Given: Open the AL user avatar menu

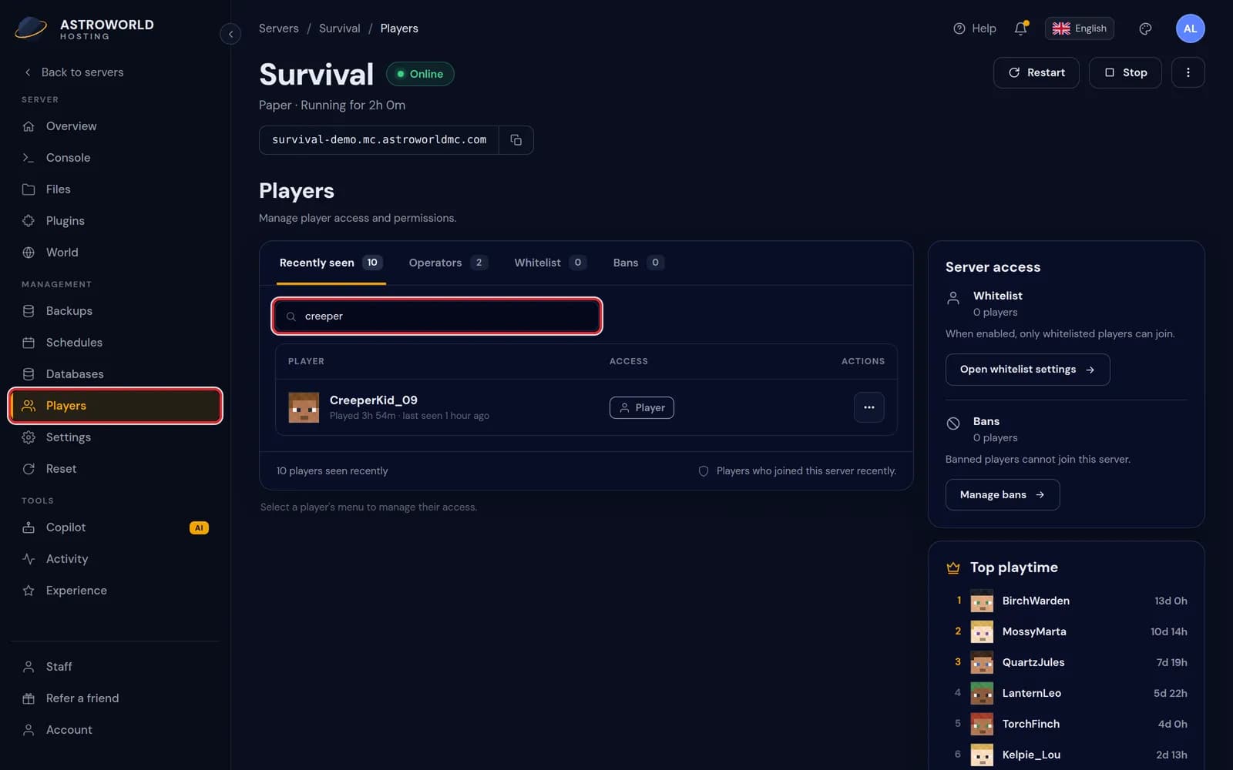Looking at the screenshot, I should (x=1190, y=28).
